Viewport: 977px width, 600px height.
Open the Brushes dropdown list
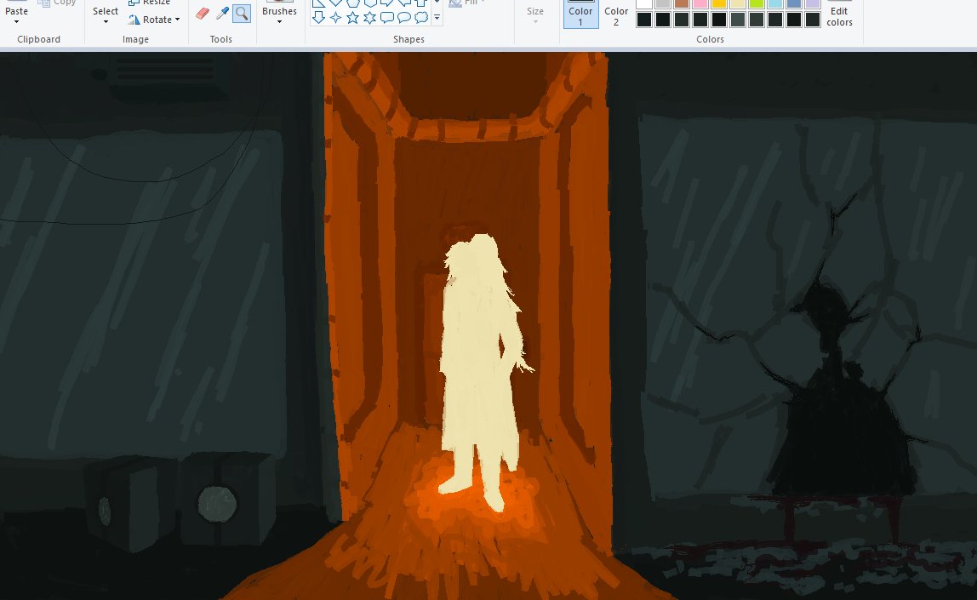pos(279,15)
